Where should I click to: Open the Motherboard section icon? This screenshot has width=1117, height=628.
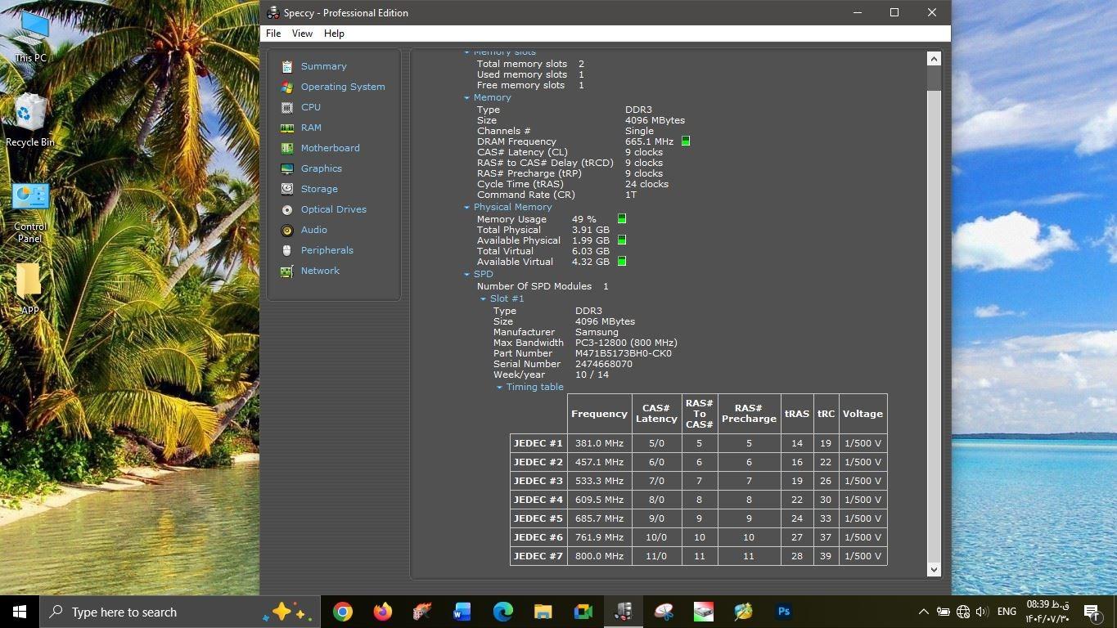[x=286, y=148]
